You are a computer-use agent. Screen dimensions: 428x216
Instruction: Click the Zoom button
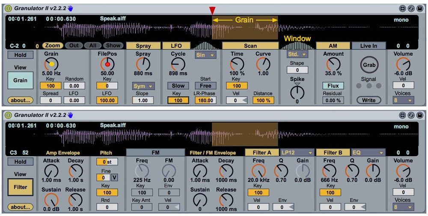[52, 45]
